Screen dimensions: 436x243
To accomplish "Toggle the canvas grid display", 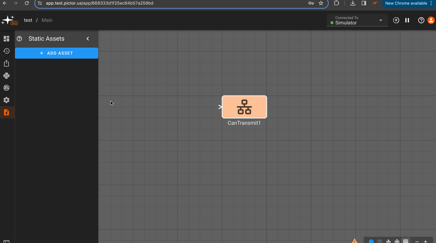I will 406,241.
